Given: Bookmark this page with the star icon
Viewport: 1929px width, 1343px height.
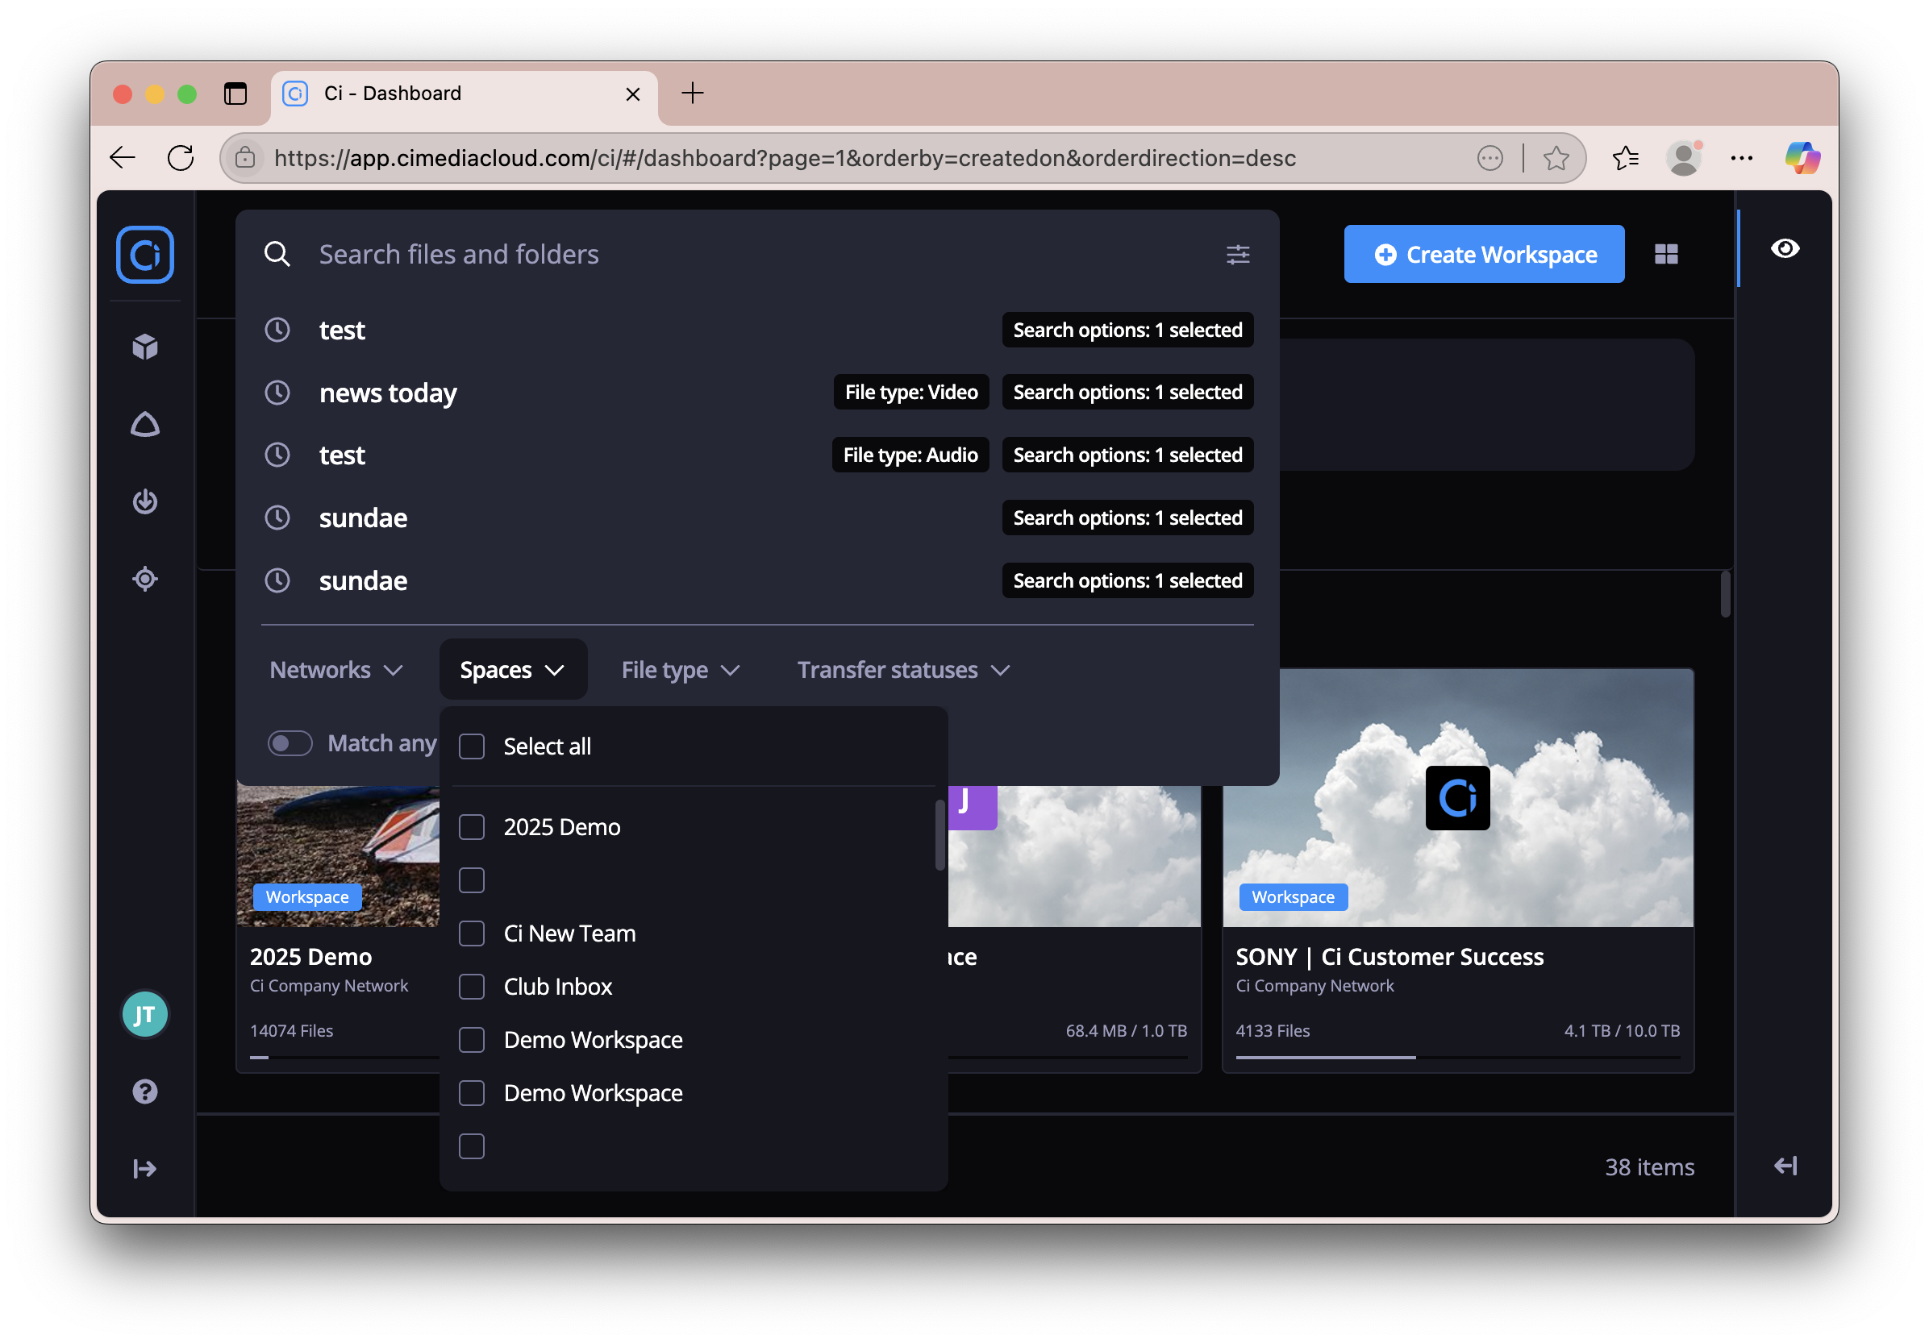Looking at the screenshot, I should [1556, 158].
